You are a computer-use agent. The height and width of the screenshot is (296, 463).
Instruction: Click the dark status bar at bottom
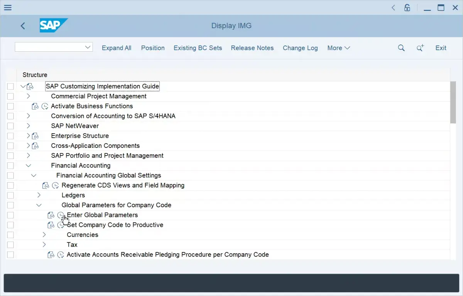click(231, 283)
